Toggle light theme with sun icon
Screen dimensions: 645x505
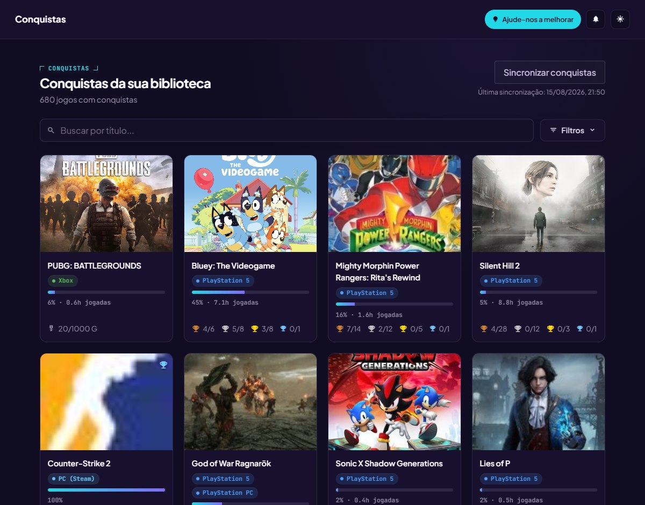coord(620,19)
